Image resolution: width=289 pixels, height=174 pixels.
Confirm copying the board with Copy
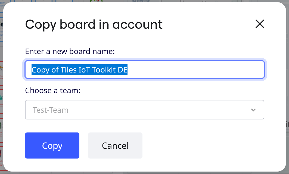coord(52,145)
